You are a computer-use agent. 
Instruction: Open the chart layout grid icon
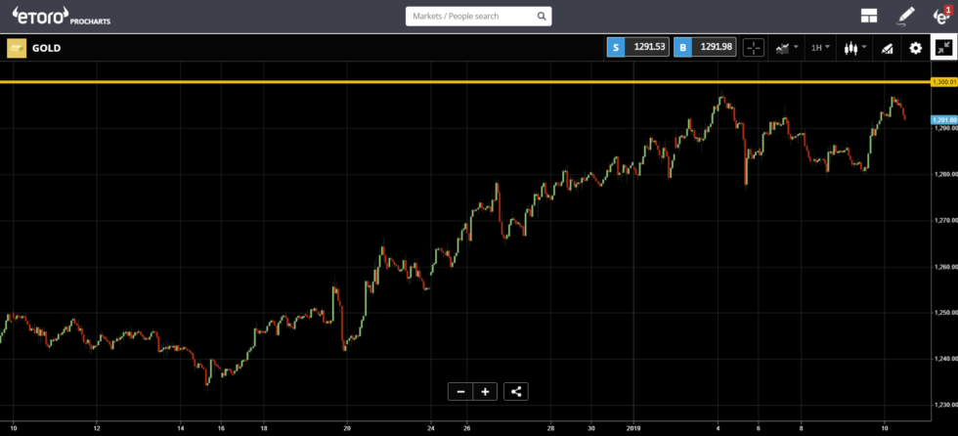click(x=868, y=16)
